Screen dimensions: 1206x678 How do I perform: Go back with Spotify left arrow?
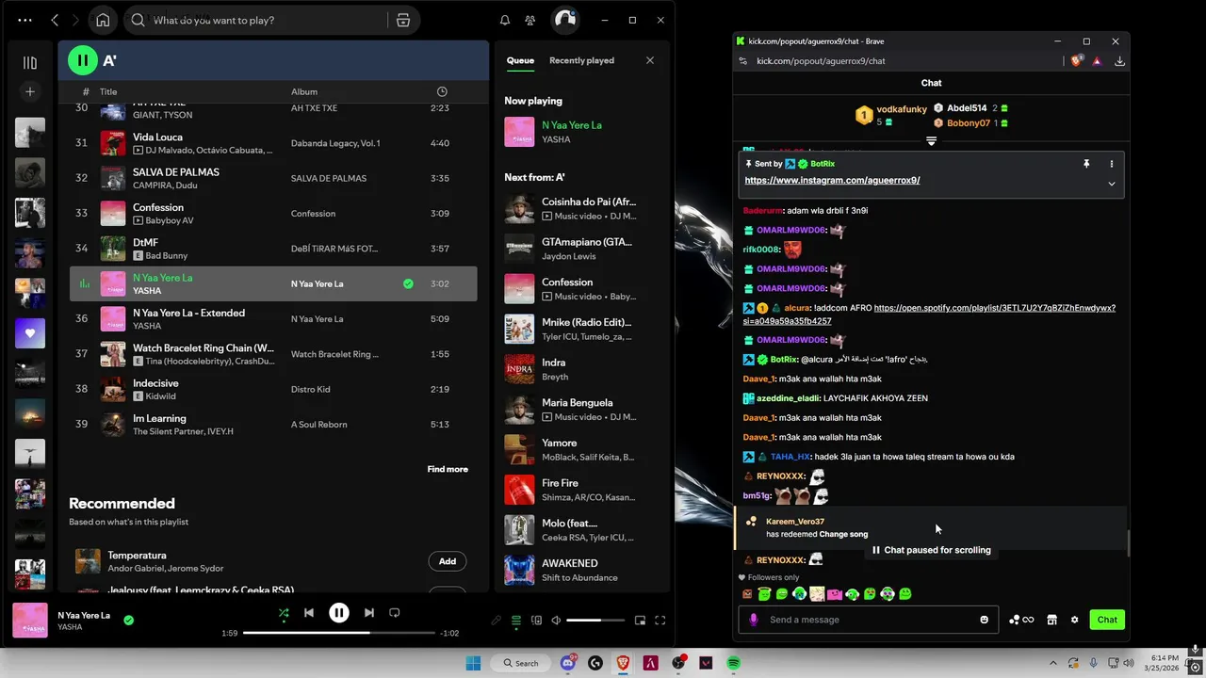point(55,20)
